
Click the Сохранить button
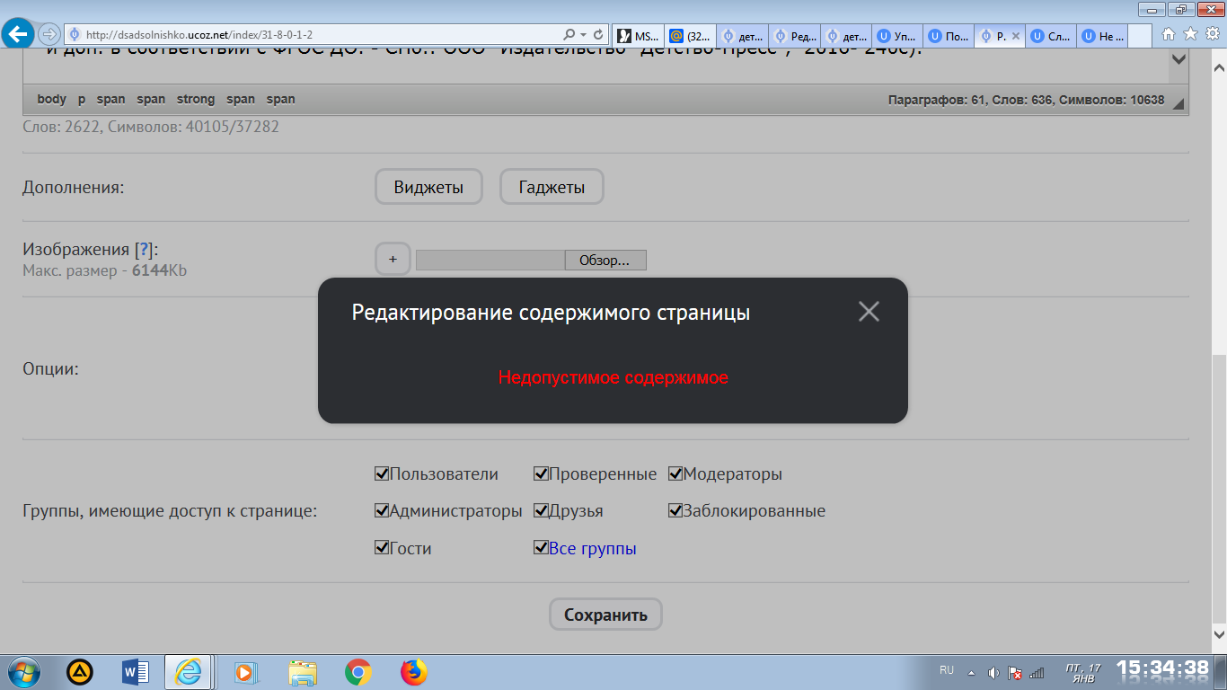coord(605,615)
